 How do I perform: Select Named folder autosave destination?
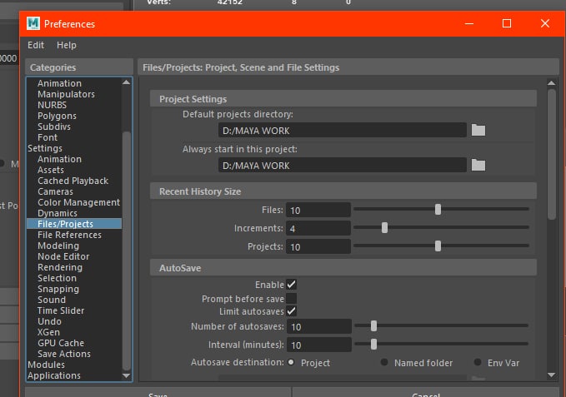384,362
